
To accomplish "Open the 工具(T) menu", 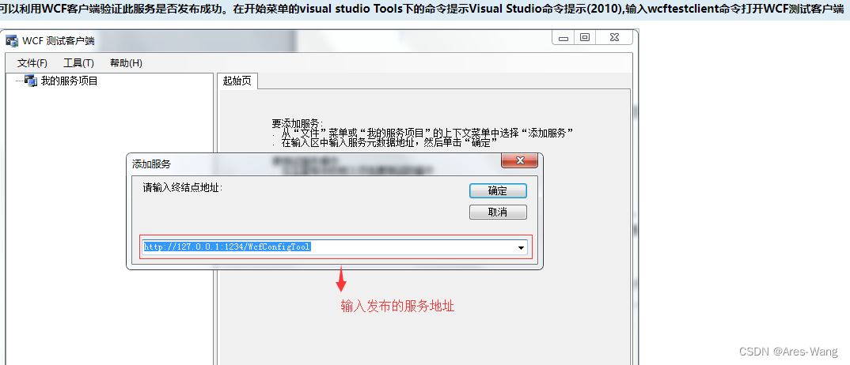I will click(78, 63).
